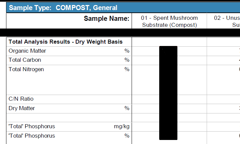The height and width of the screenshot is (144, 240).
Task: Click the percent unit beside Total Nitrogen
Action: pyautogui.click(x=127, y=69)
